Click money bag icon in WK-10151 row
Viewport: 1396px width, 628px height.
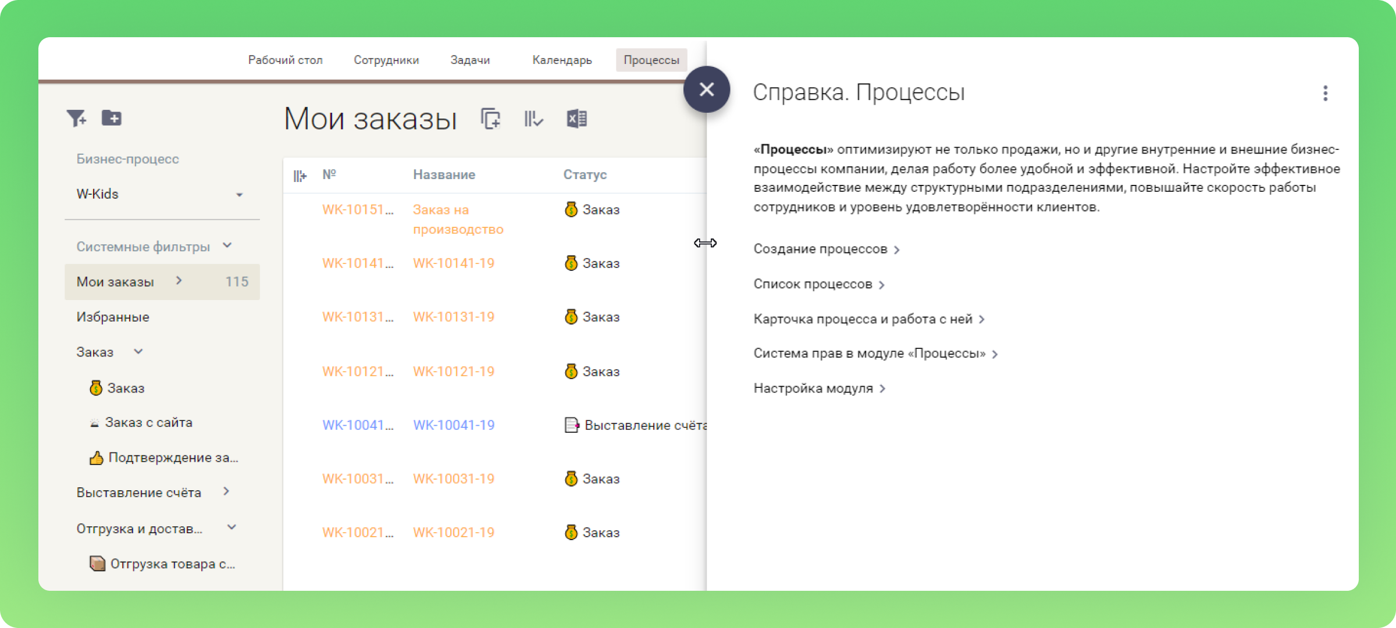click(571, 209)
